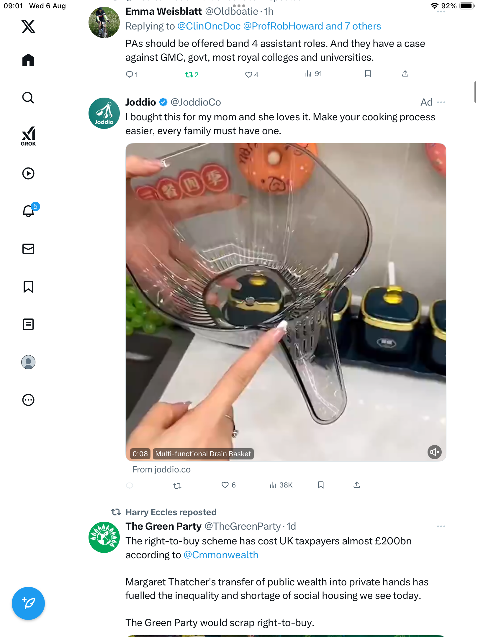This screenshot has width=478, height=637.
Task: Tap the compose new post button
Action: tap(28, 603)
